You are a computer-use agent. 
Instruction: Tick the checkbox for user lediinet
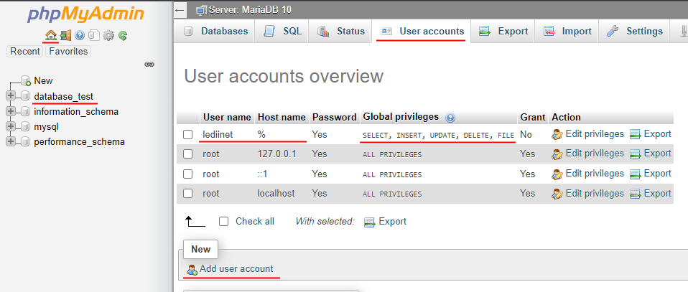(187, 135)
